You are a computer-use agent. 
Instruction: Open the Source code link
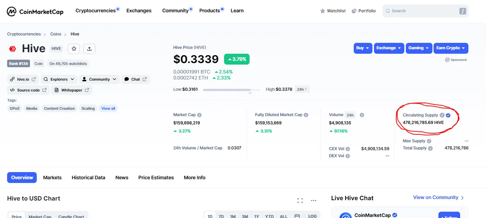point(28,90)
